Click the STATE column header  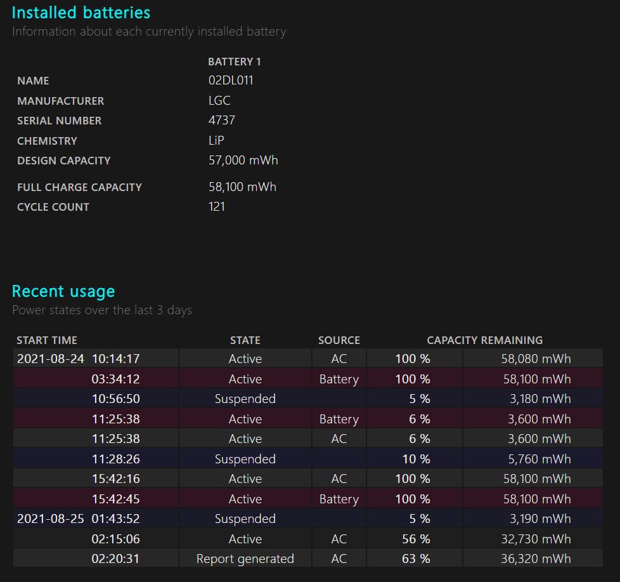(245, 340)
